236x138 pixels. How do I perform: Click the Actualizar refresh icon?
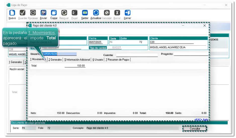click(96, 13)
